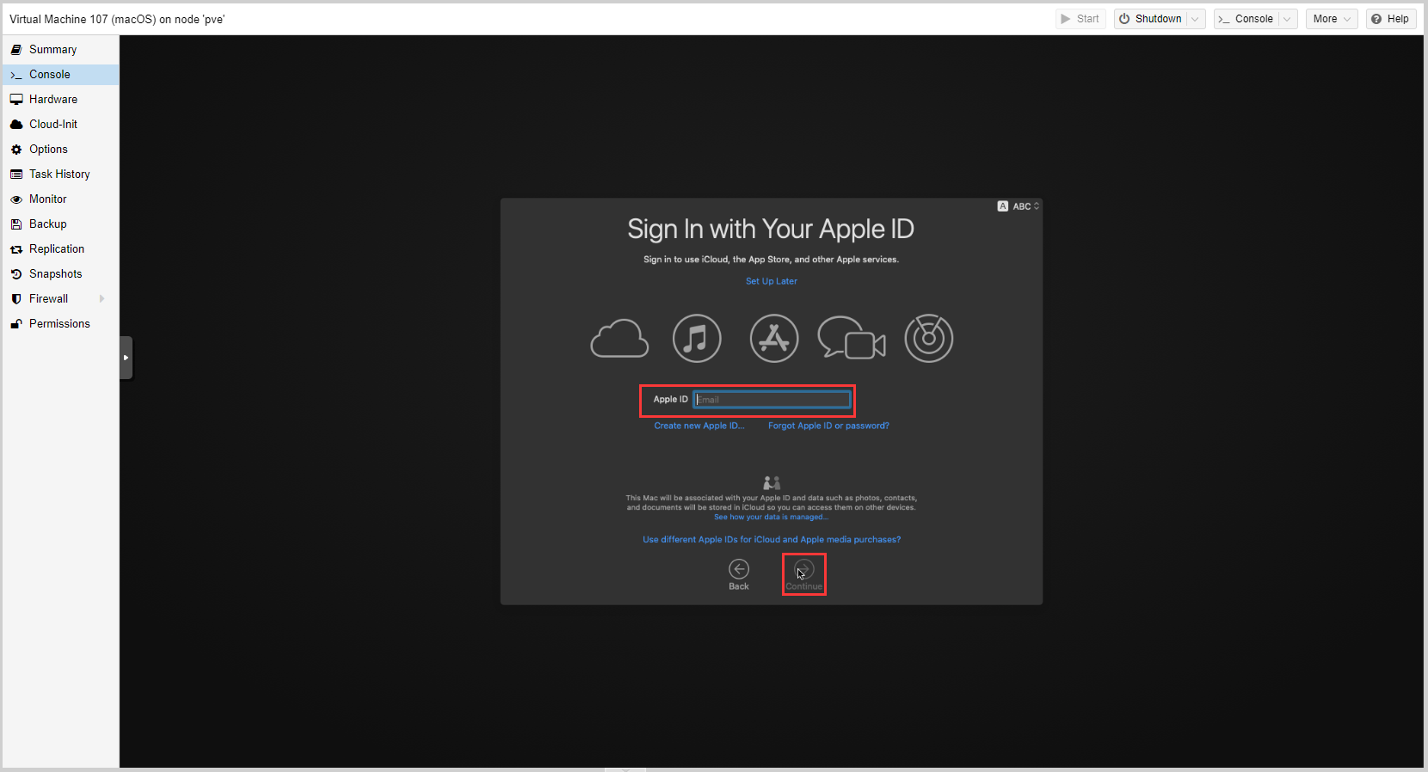Click the iCloud cloud icon
The width and height of the screenshot is (1428, 772).
click(x=619, y=339)
